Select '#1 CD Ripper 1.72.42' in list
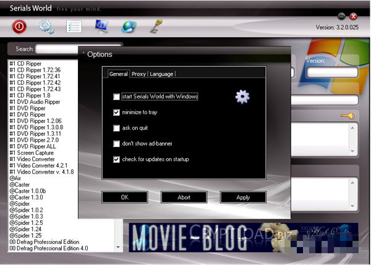 tap(35, 83)
